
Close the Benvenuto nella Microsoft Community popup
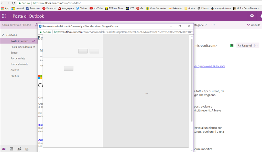pyautogui.click(x=189, y=26)
